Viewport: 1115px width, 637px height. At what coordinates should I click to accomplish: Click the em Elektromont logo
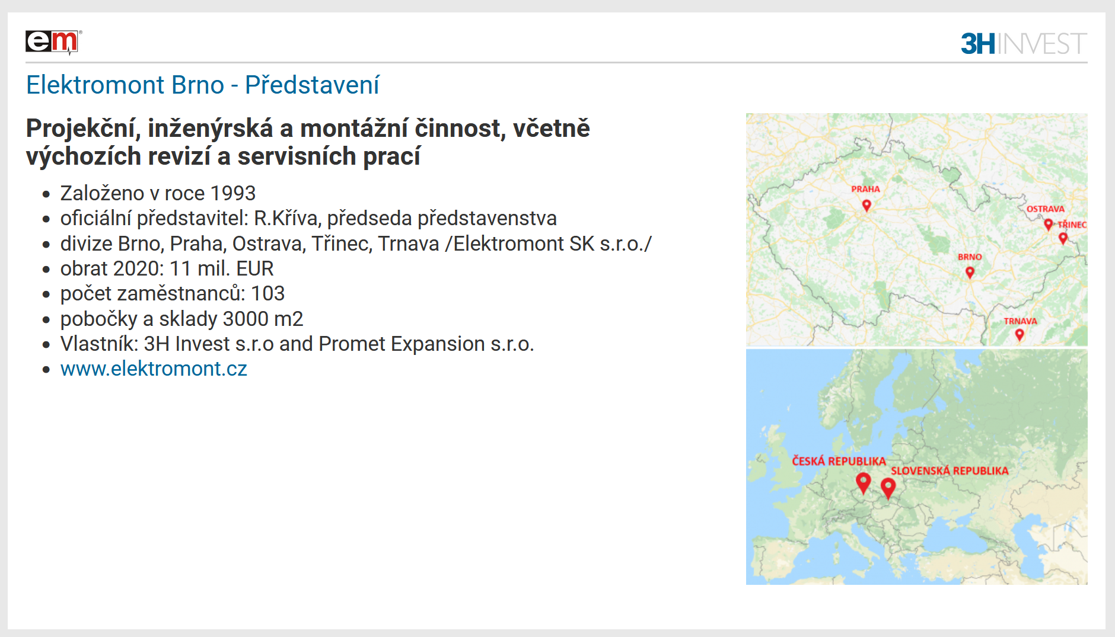53,43
